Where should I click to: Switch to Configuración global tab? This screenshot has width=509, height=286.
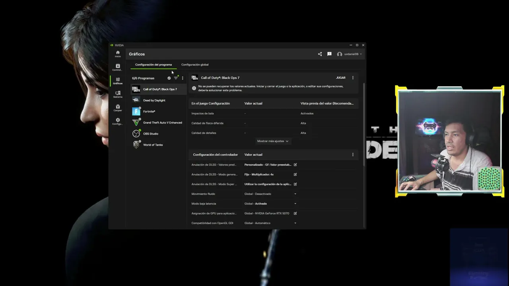click(x=195, y=65)
